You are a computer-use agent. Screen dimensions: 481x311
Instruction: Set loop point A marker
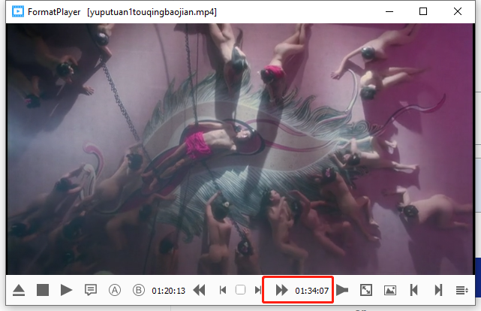pyautogui.click(x=114, y=290)
